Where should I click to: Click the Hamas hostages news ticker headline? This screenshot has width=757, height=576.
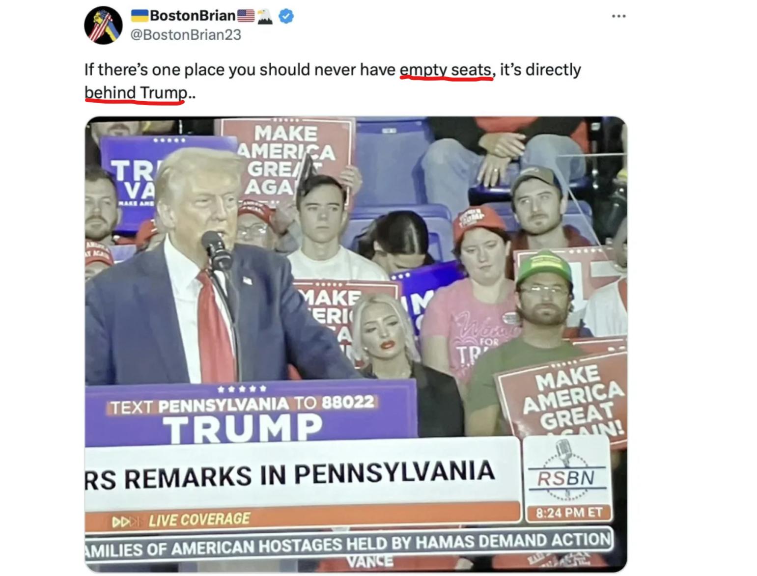coord(348,543)
